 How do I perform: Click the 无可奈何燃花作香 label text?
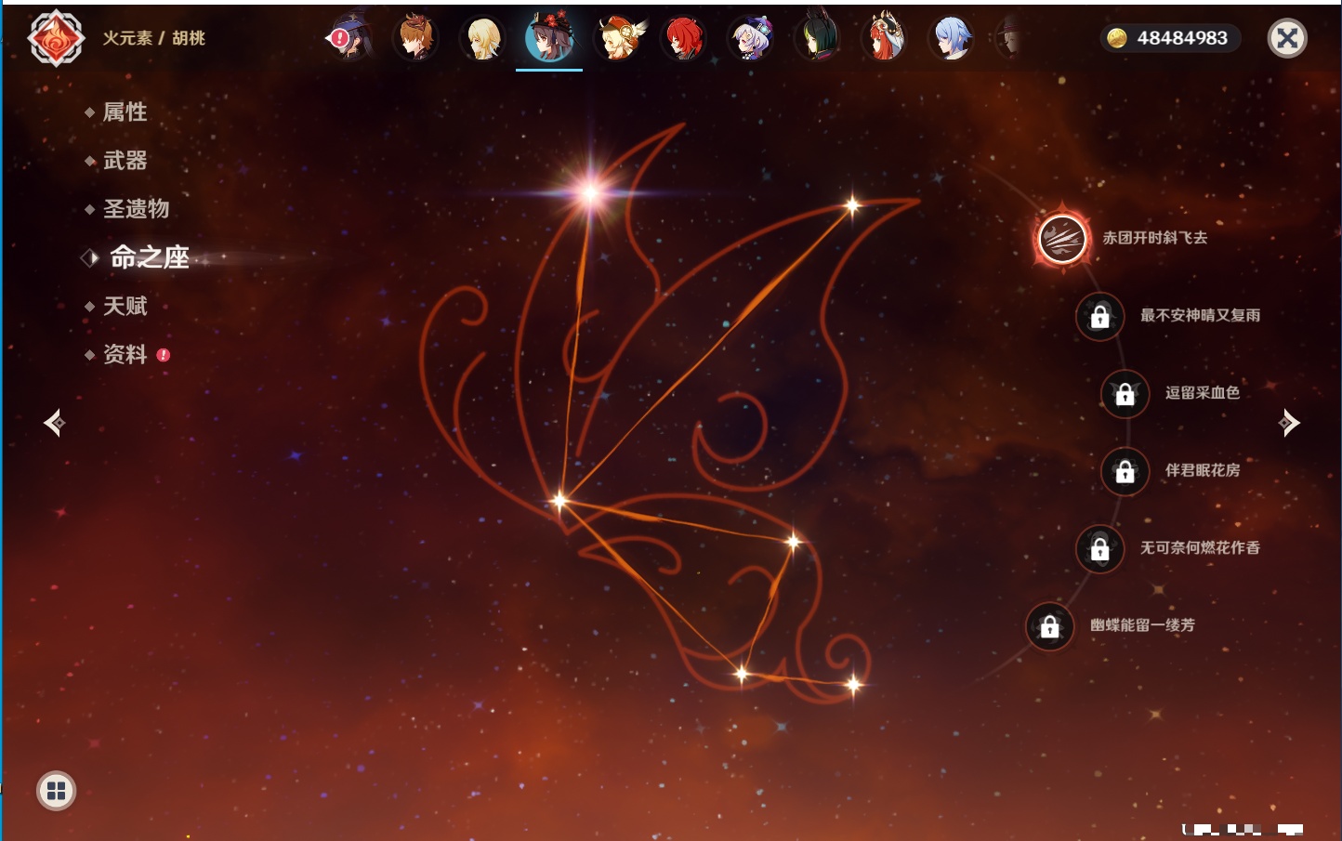tap(1200, 548)
